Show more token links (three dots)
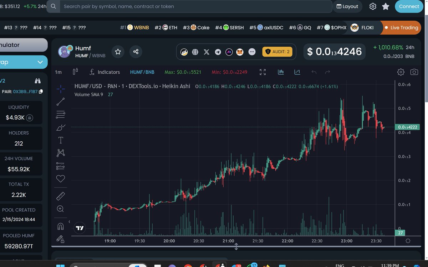This screenshot has width=428, height=267. [x=252, y=52]
